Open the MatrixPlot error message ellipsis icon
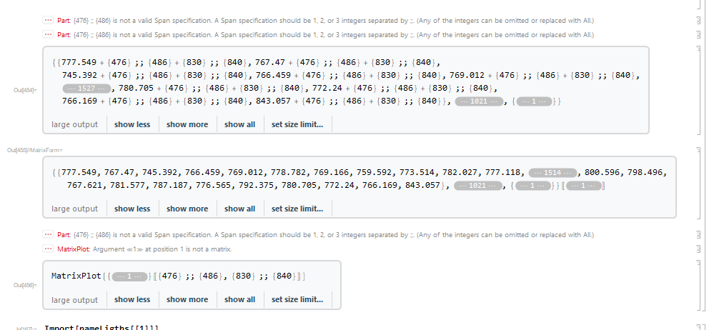The image size is (709, 330). tap(48, 249)
